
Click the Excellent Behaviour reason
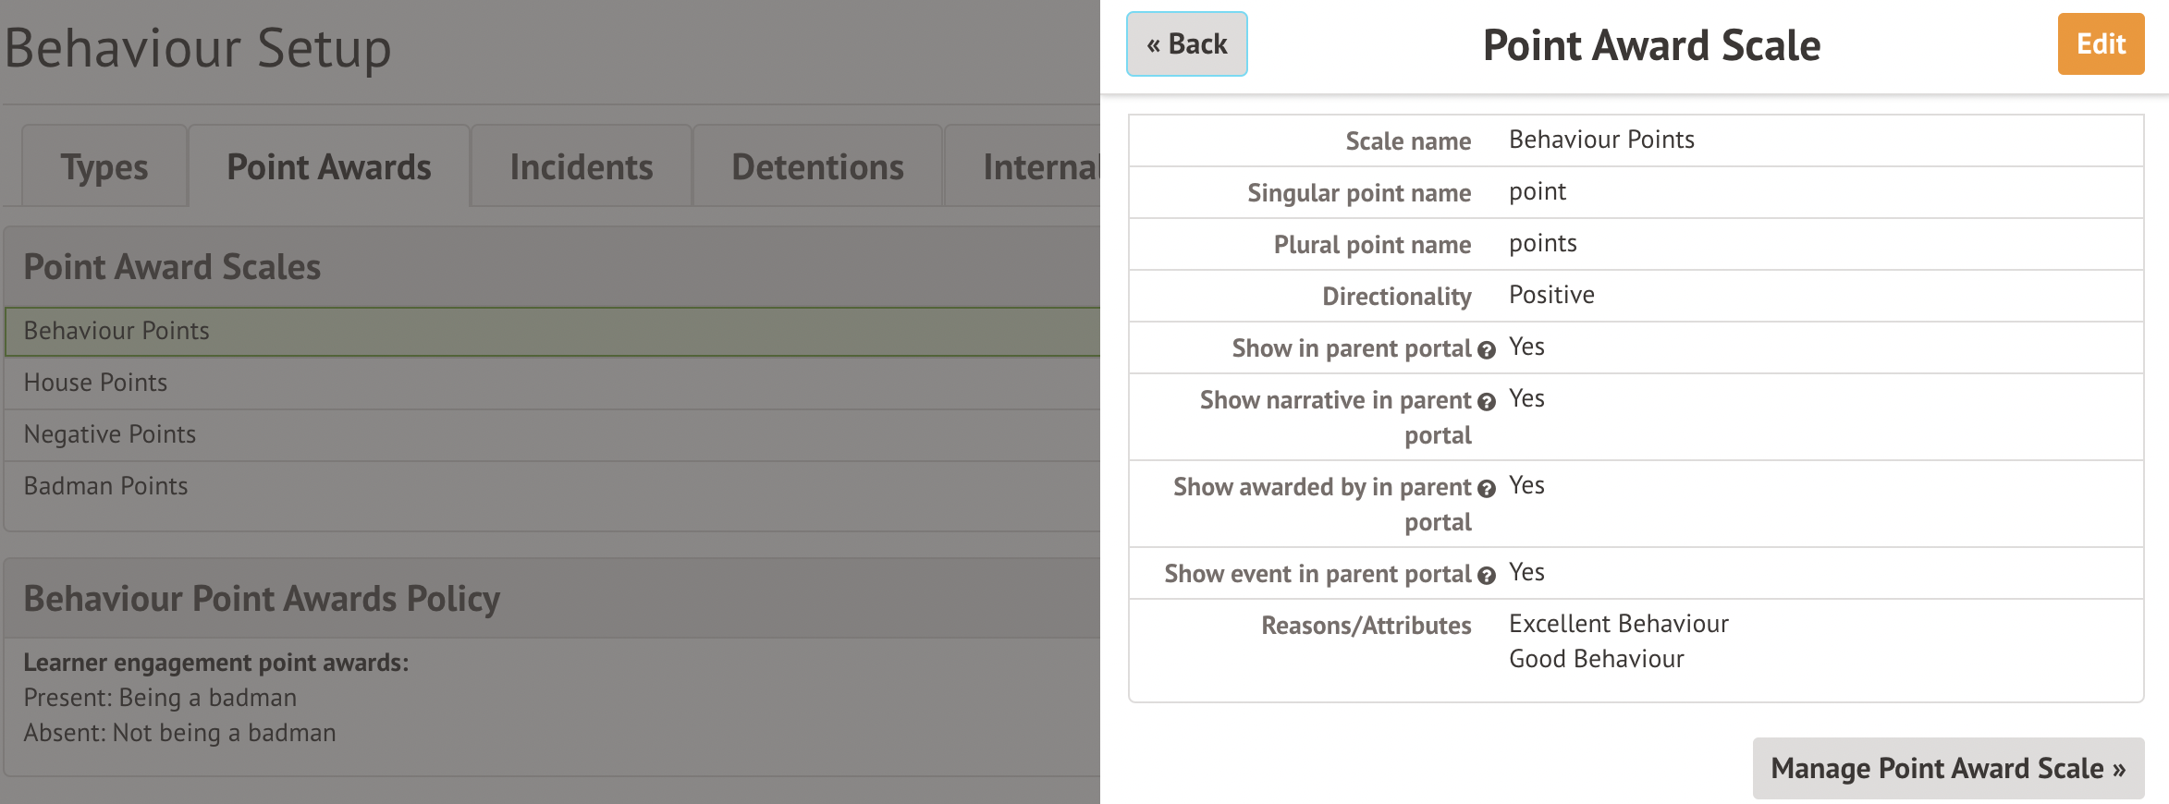[1618, 624]
